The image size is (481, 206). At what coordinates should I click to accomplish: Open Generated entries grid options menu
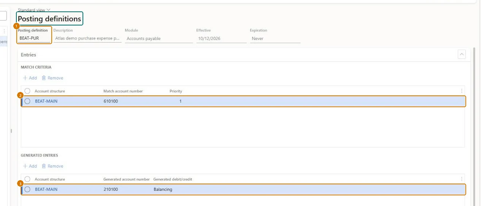pos(462,179)
